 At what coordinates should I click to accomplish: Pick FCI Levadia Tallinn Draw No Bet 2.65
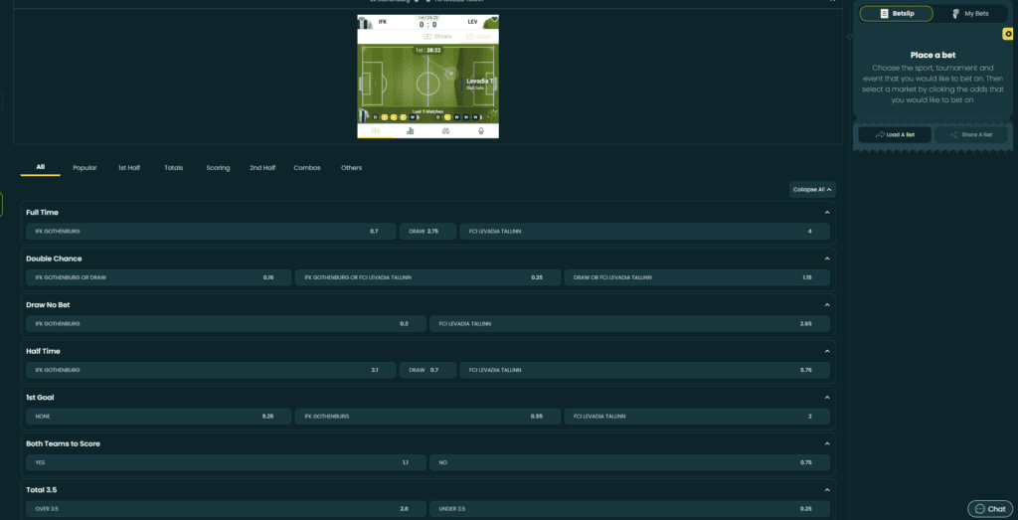coord(629,323)
